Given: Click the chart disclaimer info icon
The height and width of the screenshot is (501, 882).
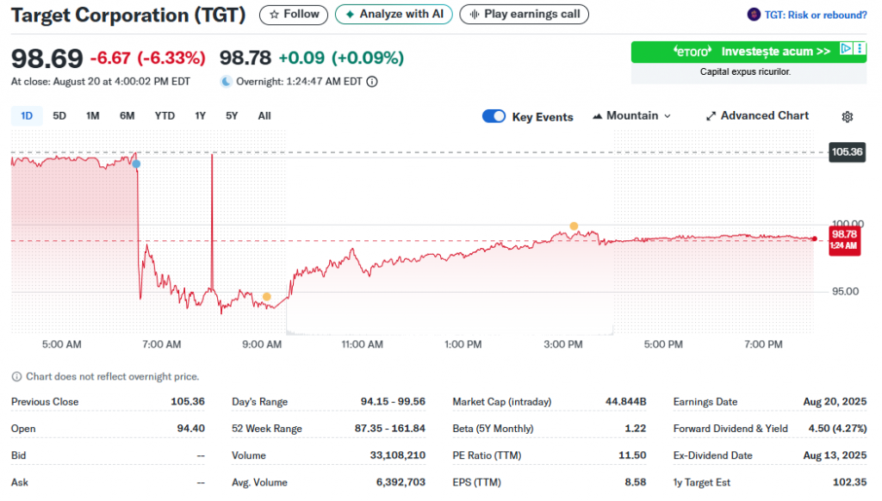Looking at the screenshot, I should (17, 377).
